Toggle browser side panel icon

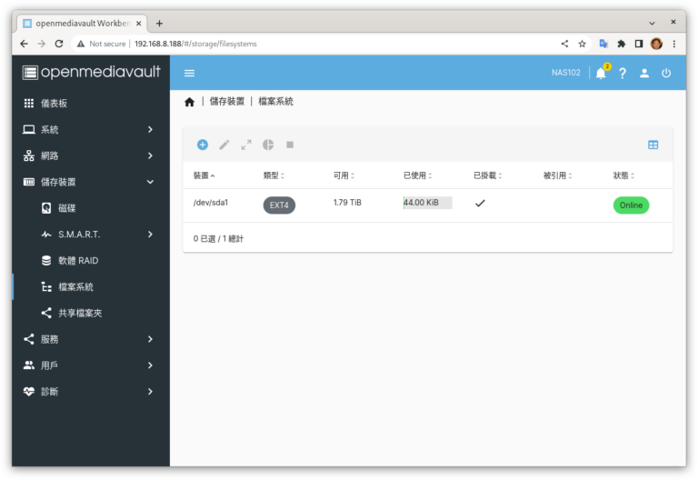[639, 44]
